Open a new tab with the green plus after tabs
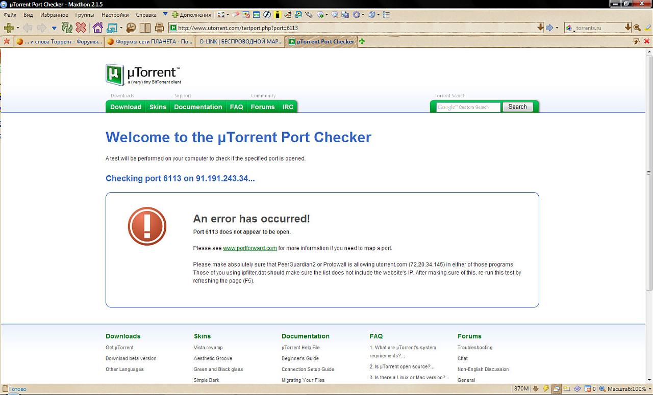Viewport: 653px width, 395px height. (x=362, y=41)
